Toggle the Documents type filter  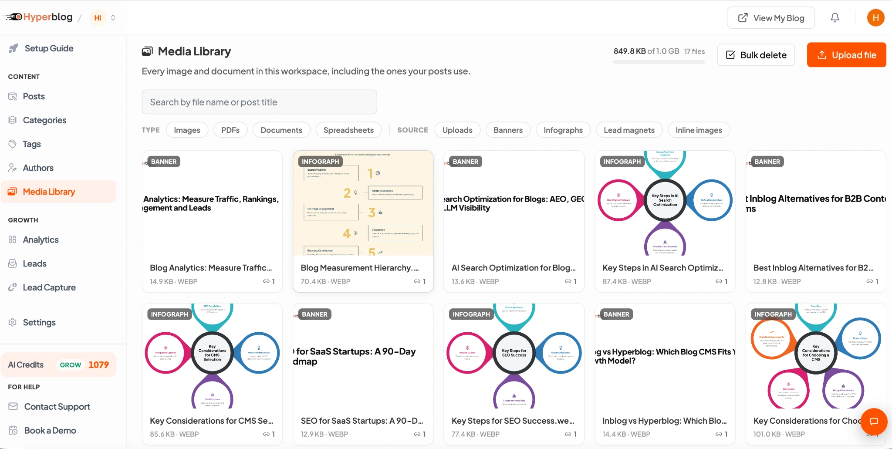(x=281, y=130)
